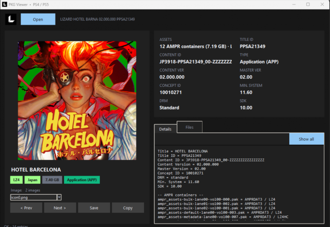
Task: Go to previous image with Prev
Action: [x=26, y=208]
